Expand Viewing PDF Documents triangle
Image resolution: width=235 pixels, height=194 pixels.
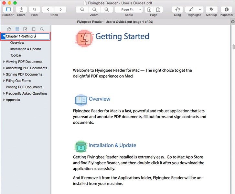click(x=4, y=62)
